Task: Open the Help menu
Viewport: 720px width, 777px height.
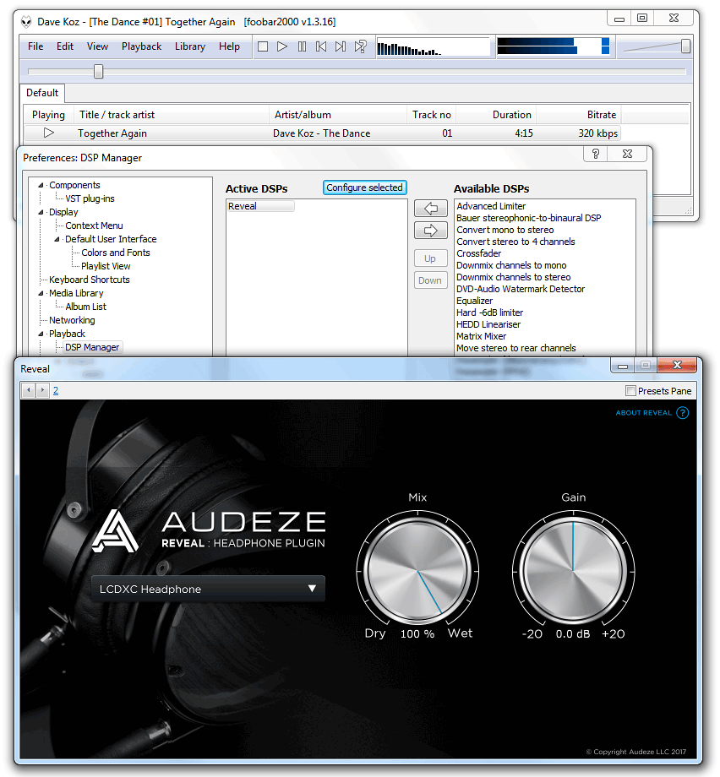Action: tap(229, 46)
